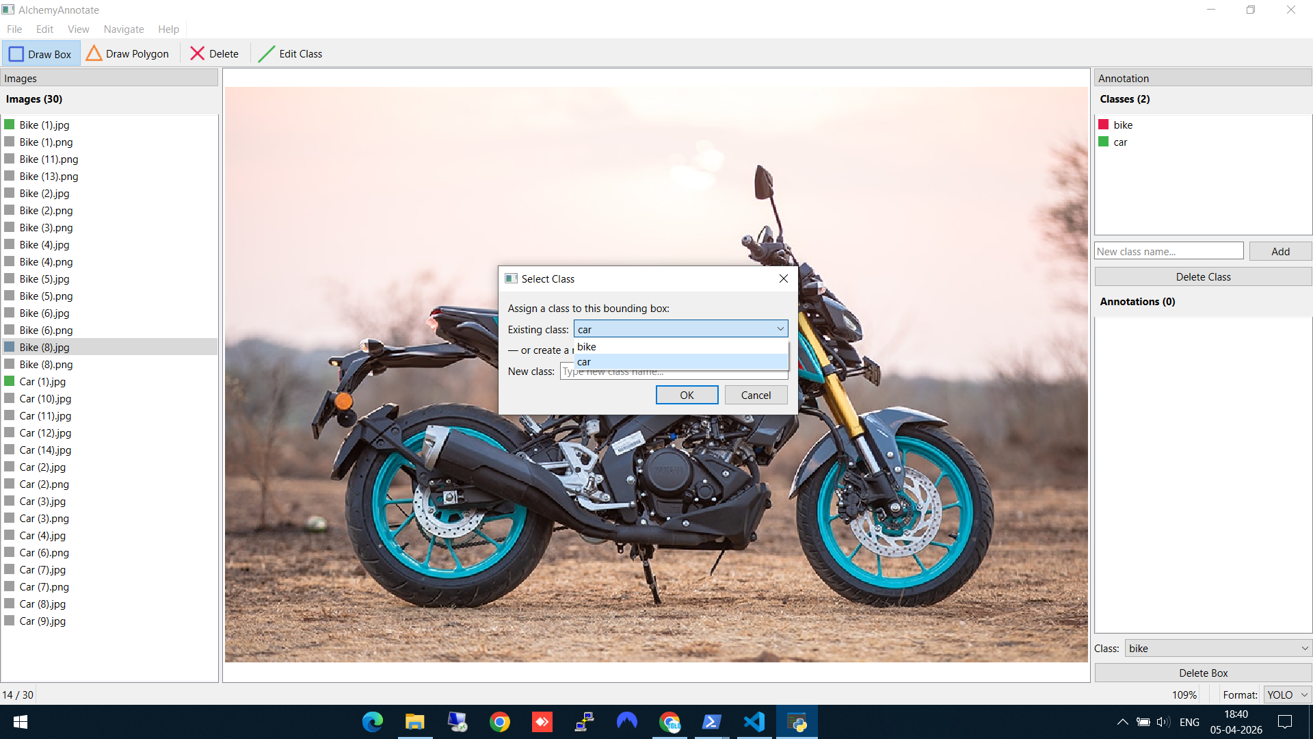Click the red bike class color swatch
Screen dimensions: 1313x739
pos(1104,125)
